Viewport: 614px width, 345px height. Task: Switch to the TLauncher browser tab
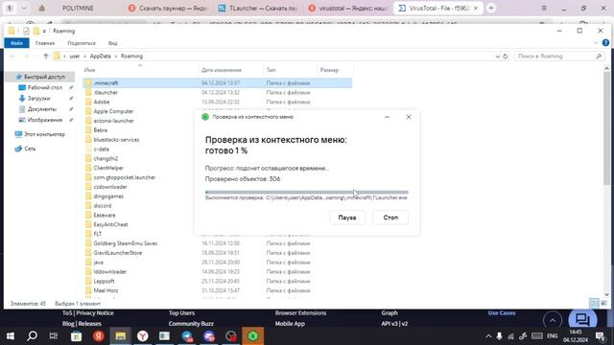click(x=258, y=8)
